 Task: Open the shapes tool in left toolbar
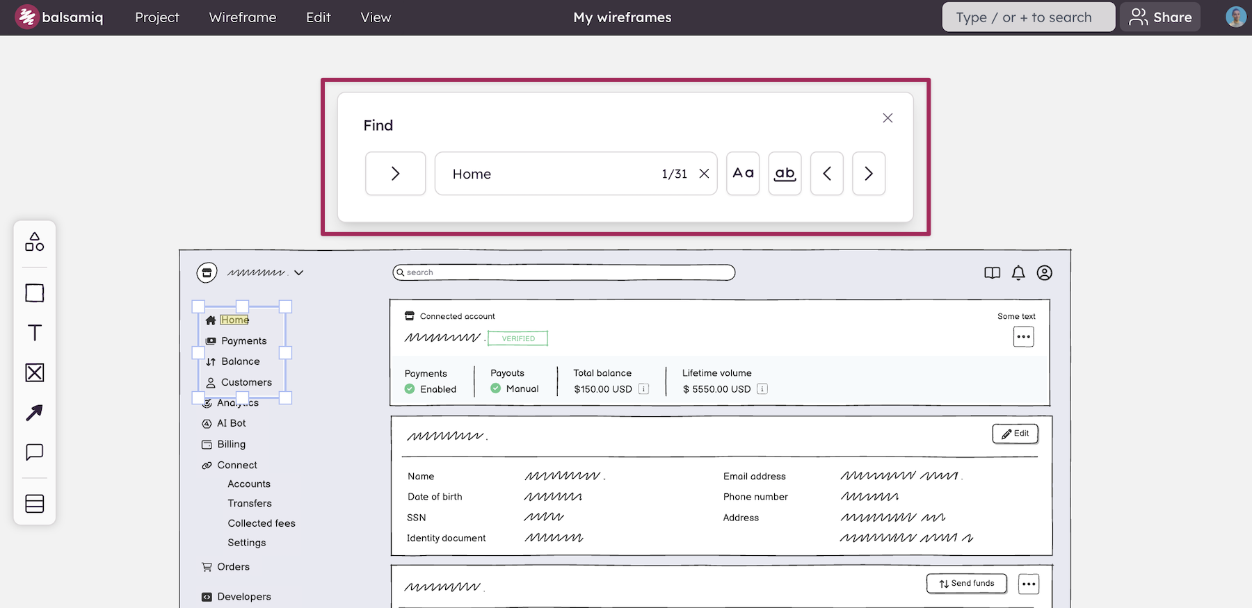[34, 242]
